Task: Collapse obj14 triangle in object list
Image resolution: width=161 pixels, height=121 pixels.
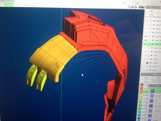Action: (x=154, y=25)
